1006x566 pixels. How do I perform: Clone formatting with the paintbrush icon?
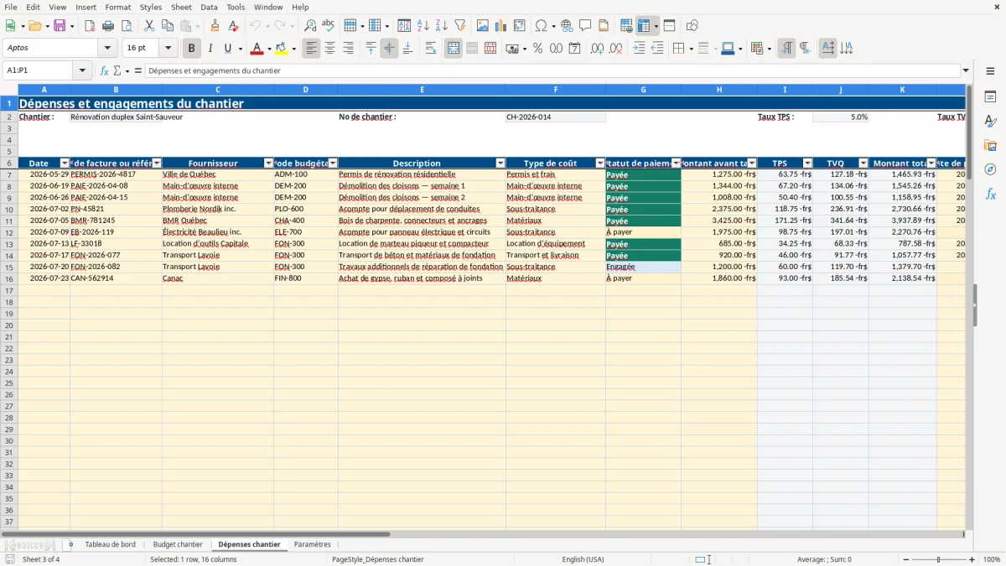click(x=215, y=26)
